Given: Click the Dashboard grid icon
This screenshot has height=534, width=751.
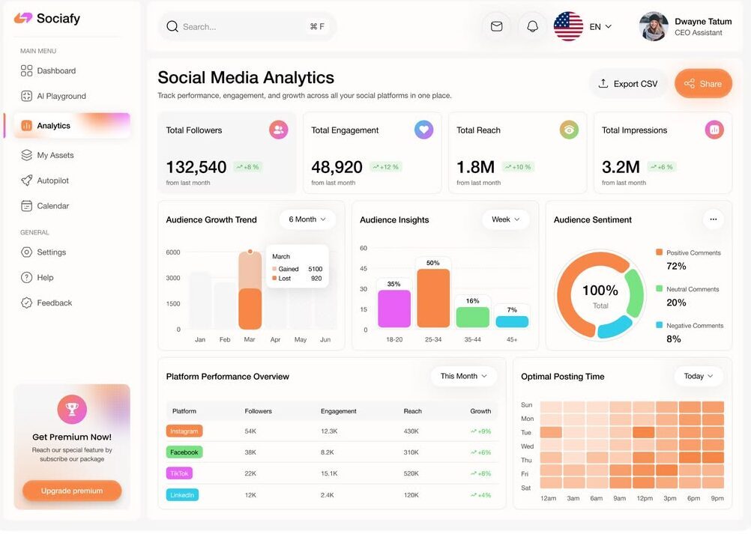Looking at the screenshot, I should (x=26, y=71).
